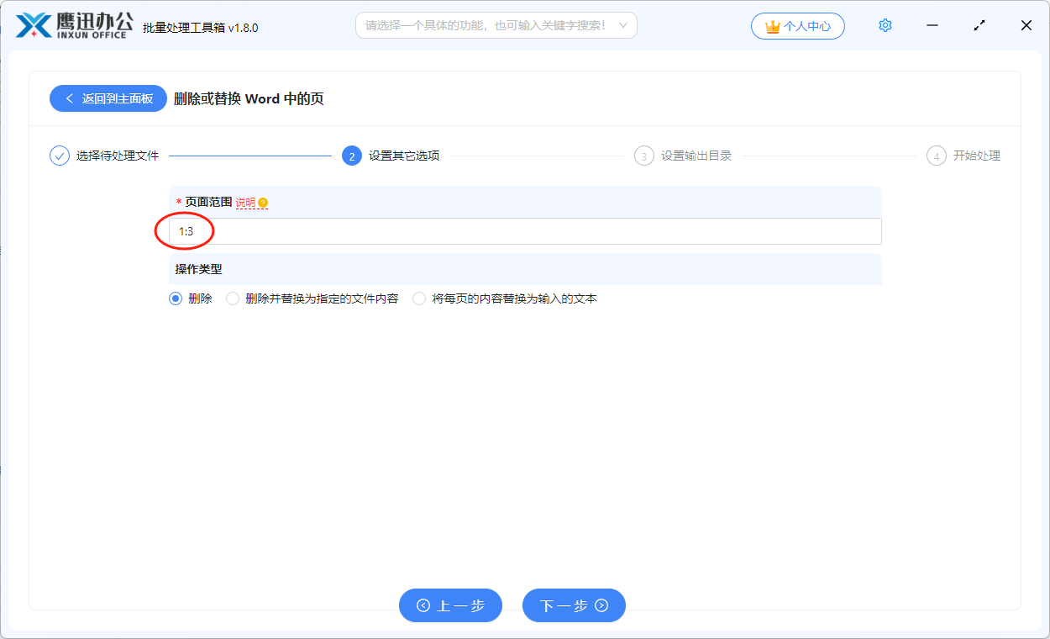The width and height of the screenshot is (1050, 639).
Task: Click the step 4 numbered circle icon
Action: point(936,156)
